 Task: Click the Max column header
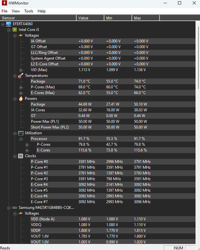145,18
